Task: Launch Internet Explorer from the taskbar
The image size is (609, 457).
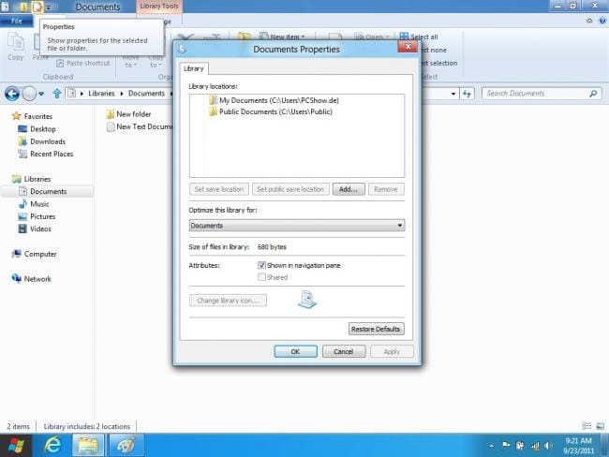Action: (52, 446)
